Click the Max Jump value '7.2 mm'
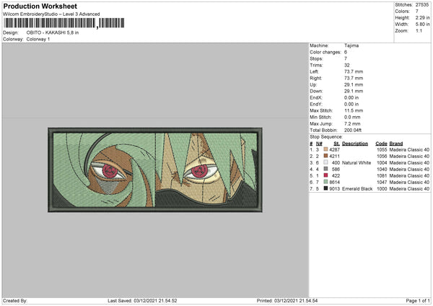This screenshot has height=306, width=433. [x=352, y=123]
